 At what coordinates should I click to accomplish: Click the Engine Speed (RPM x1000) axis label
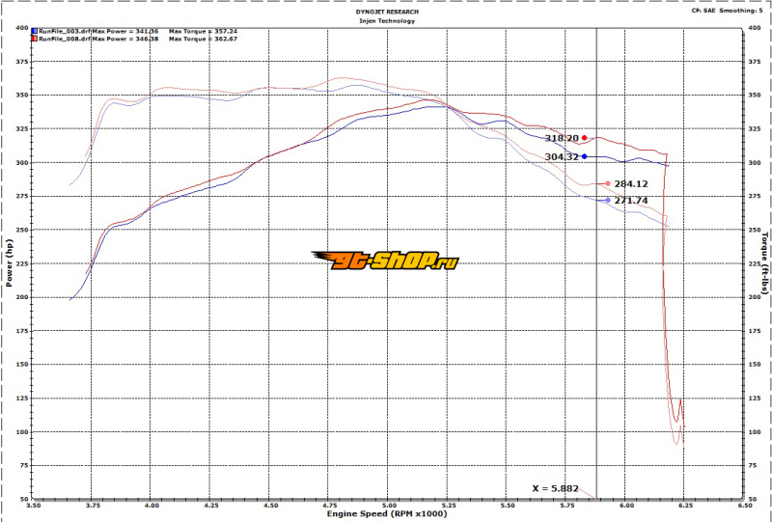(385, 514)
